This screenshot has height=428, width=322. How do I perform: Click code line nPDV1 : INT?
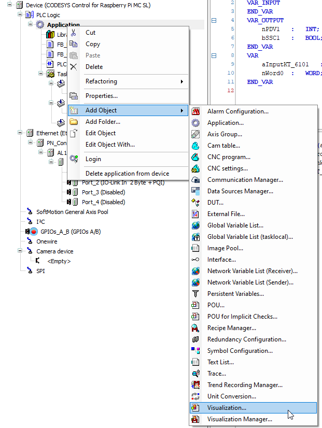[x=290, y=29]
